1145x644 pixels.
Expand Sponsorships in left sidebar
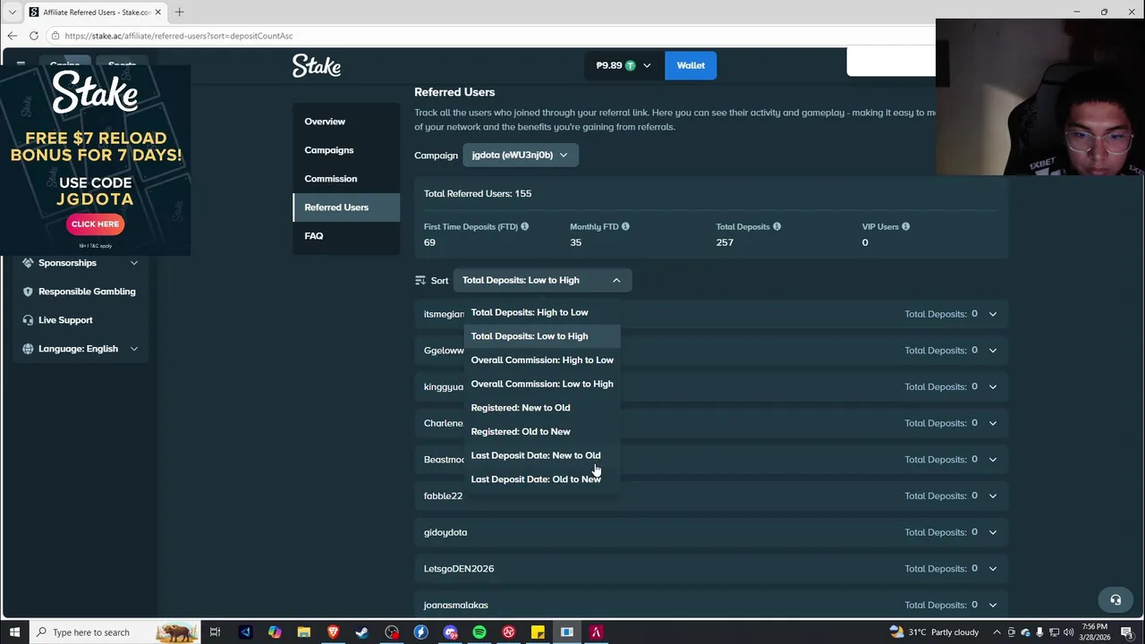click(134, 263)
